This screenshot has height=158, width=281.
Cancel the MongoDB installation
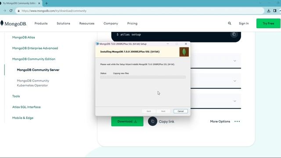(180, 111)
